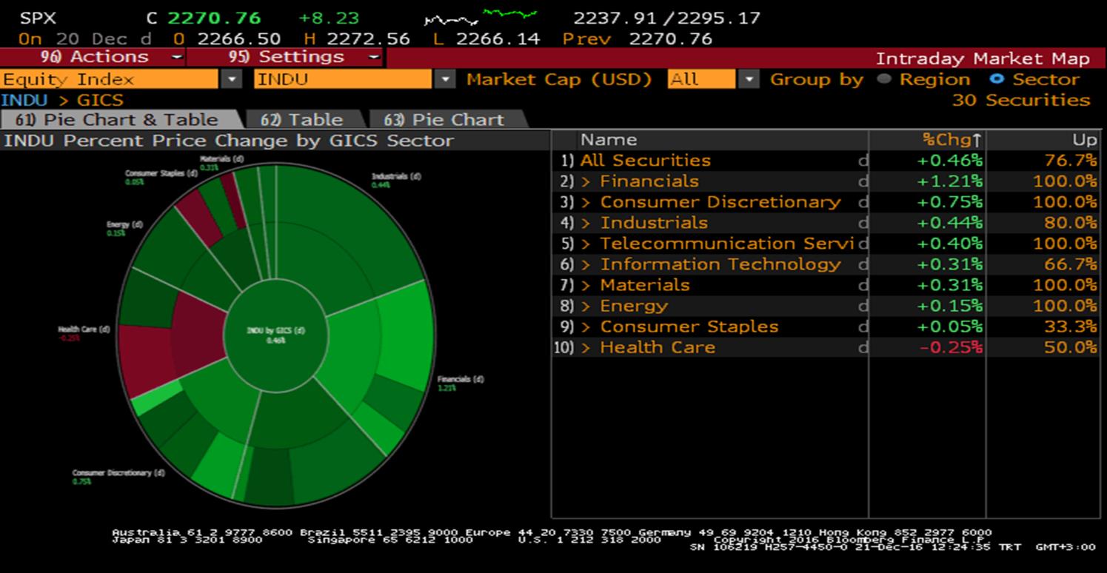
Task: Open the INDU index dropdown arrow
Action: point(445,79)
